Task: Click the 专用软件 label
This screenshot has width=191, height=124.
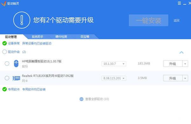Action: click(14, 89)
